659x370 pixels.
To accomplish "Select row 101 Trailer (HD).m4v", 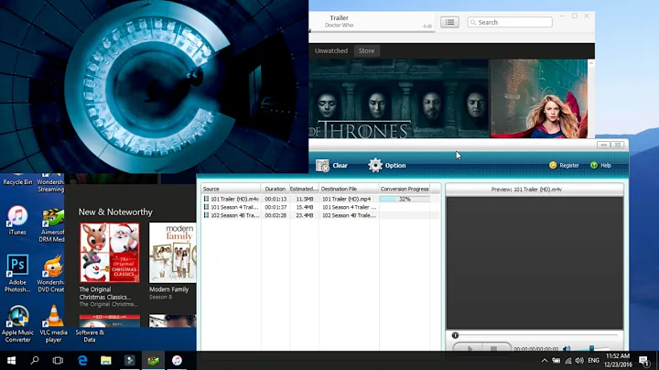I will [320, 199].
